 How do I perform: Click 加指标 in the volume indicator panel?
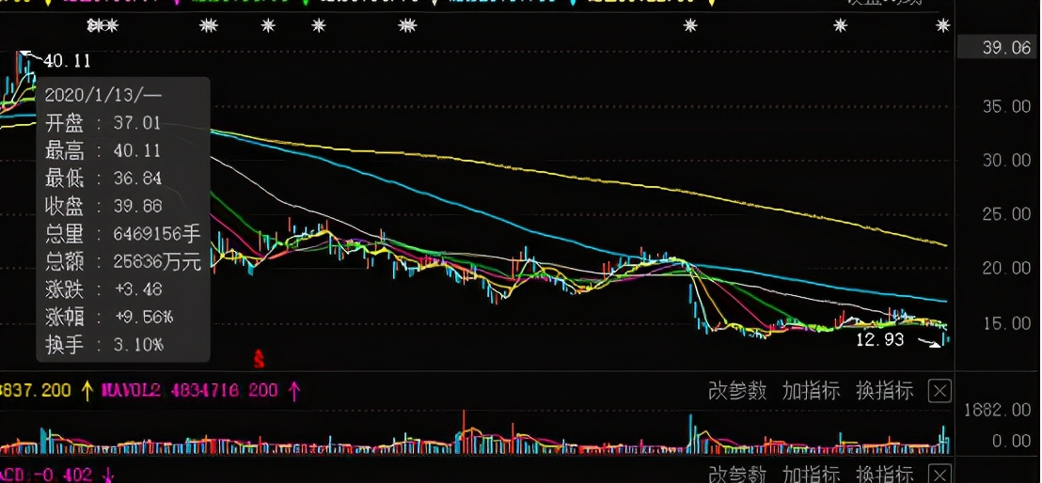click(x=811, y=391)
